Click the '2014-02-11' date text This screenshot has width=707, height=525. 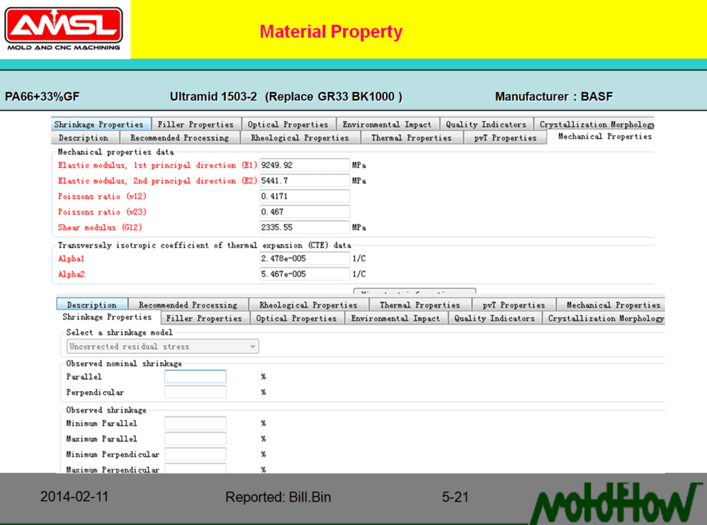(75, 497)
